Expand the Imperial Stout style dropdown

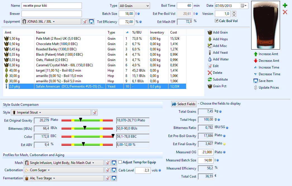51,112
